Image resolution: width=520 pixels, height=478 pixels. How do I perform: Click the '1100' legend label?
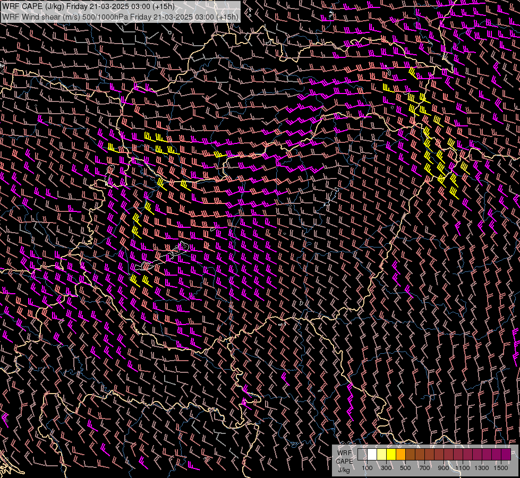coord(463,468)
